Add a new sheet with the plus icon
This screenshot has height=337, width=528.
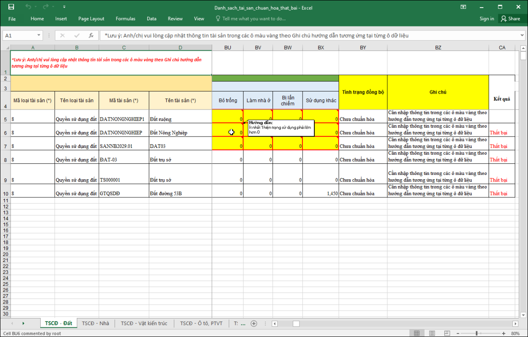(254, 323)
